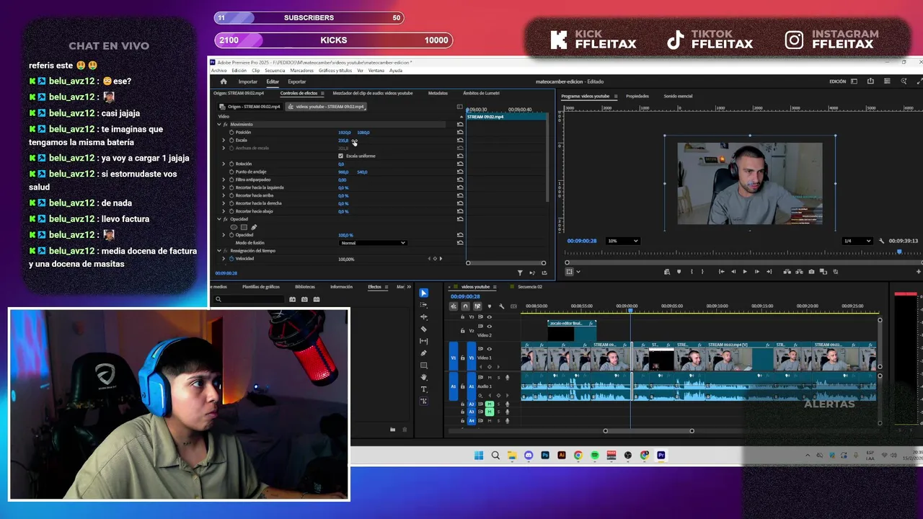Image resolution: width=923 pixels, height=519 pixels.
Task: Click the Home icon in Premiere header
Action: point(223,81)
